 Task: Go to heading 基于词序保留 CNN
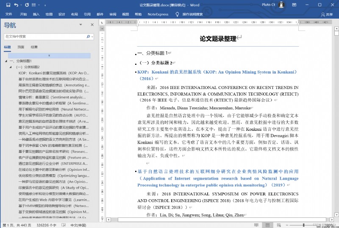[53, 146]
